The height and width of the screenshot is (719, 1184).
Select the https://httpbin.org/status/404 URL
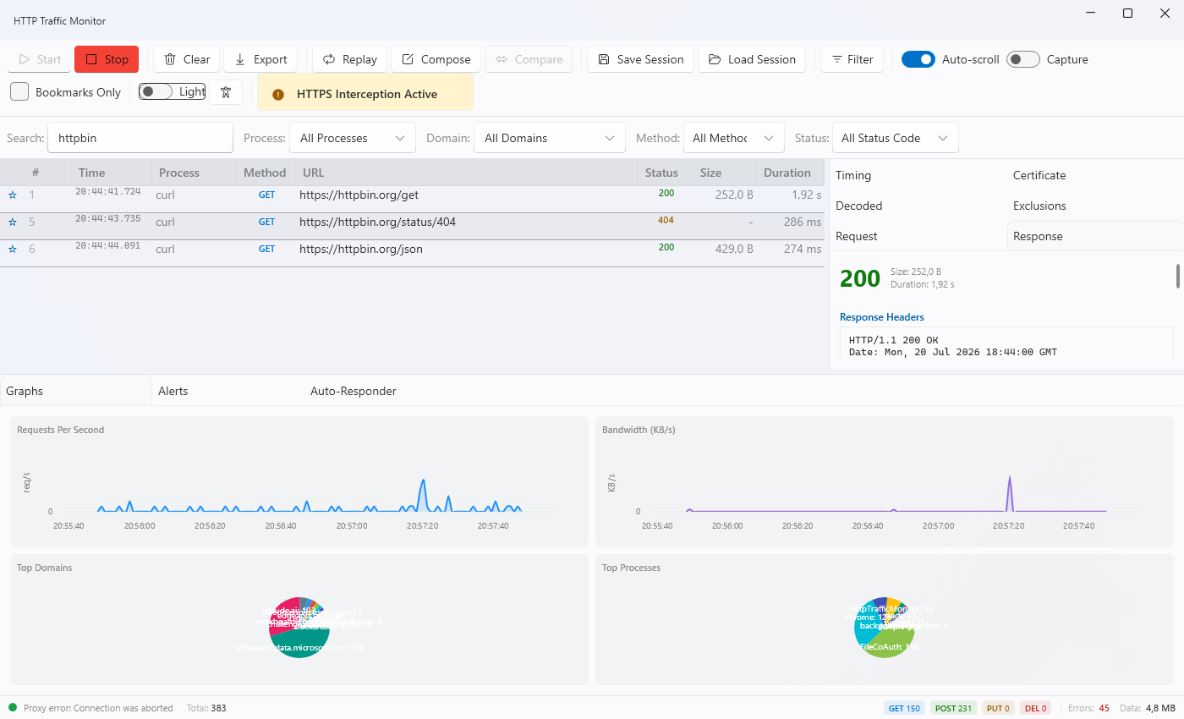pos(377,222)
